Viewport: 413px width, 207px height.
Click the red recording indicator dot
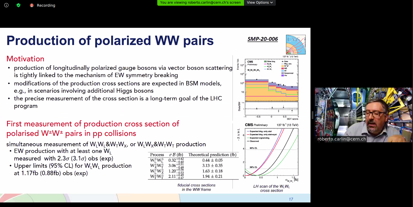click(32, 5)
